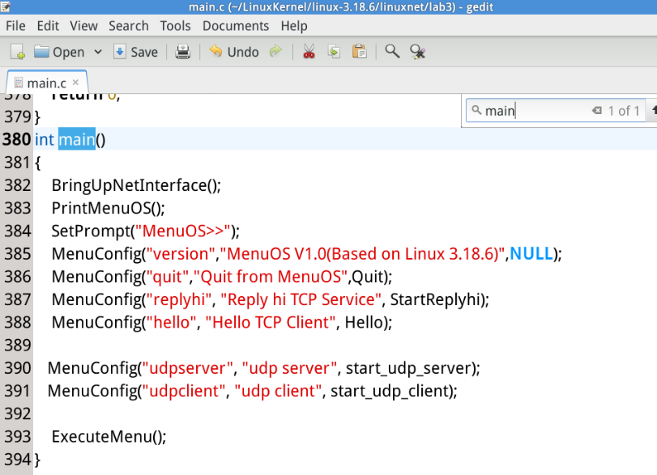Click the Print icon
The image size is (657, 475).
[x=183, y=53]
